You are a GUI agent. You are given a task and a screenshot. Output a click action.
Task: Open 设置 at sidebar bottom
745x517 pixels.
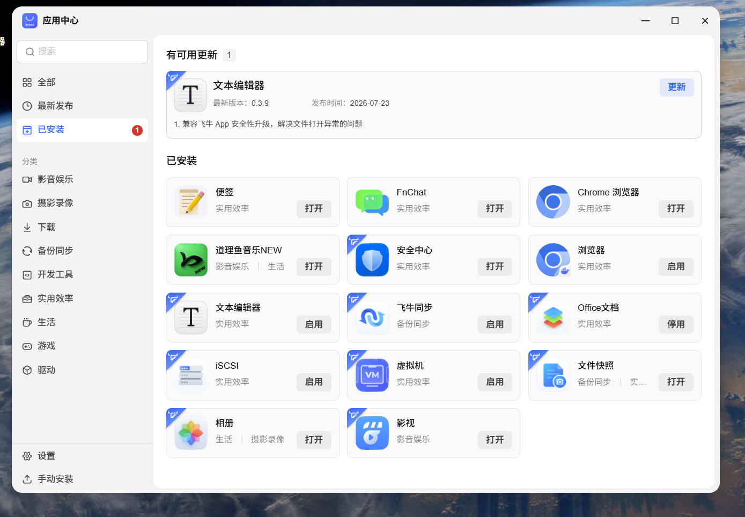tap(82, 456)
